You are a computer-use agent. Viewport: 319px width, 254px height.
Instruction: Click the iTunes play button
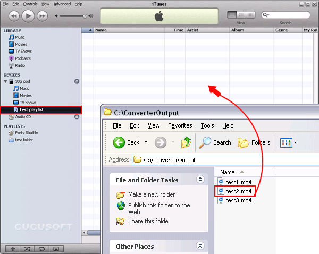coord(28,16)
